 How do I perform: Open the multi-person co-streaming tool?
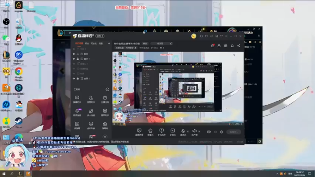(91, 112)
